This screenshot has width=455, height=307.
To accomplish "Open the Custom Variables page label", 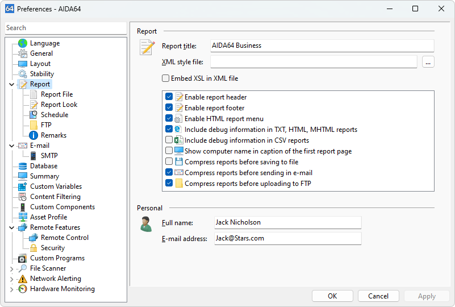I will pos(56,186).
